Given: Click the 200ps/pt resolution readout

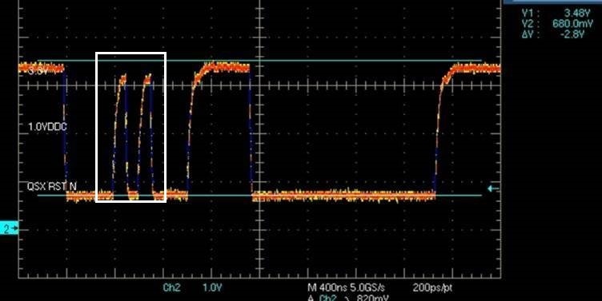Looking at the screenshot, I should click(432, 287).
